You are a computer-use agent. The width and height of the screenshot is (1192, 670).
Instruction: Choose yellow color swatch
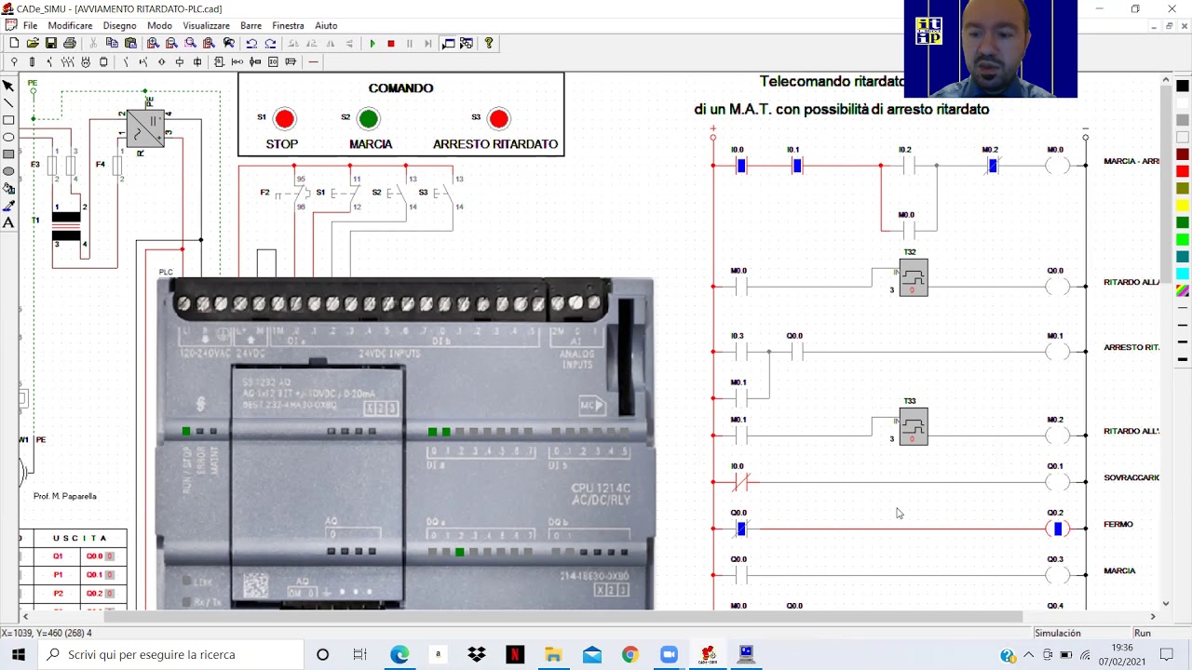pos(1183,205)
